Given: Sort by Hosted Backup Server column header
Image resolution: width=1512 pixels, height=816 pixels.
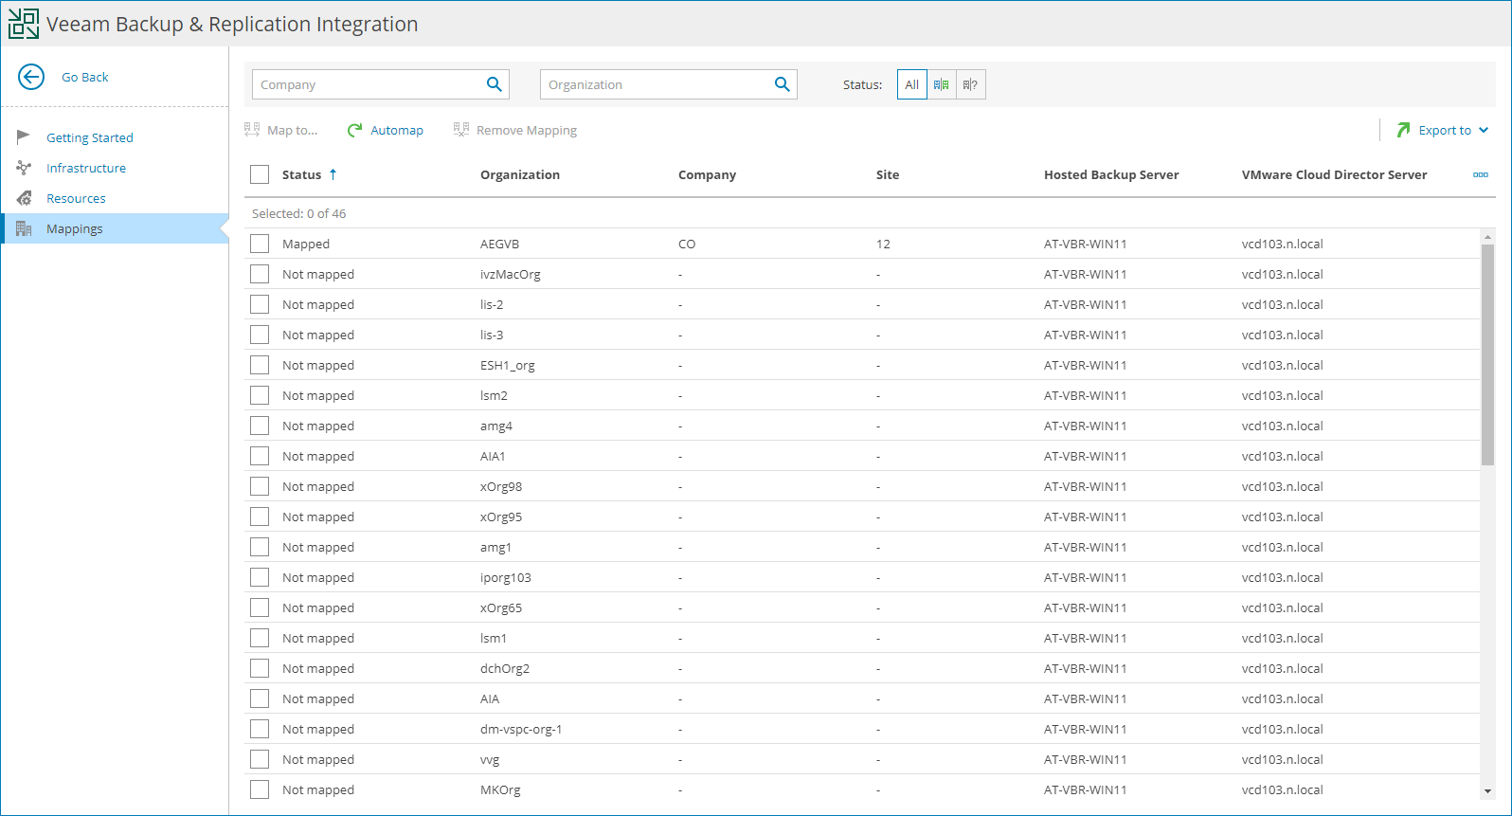Looking at the screenshot, I should [x=1111, y=174].
